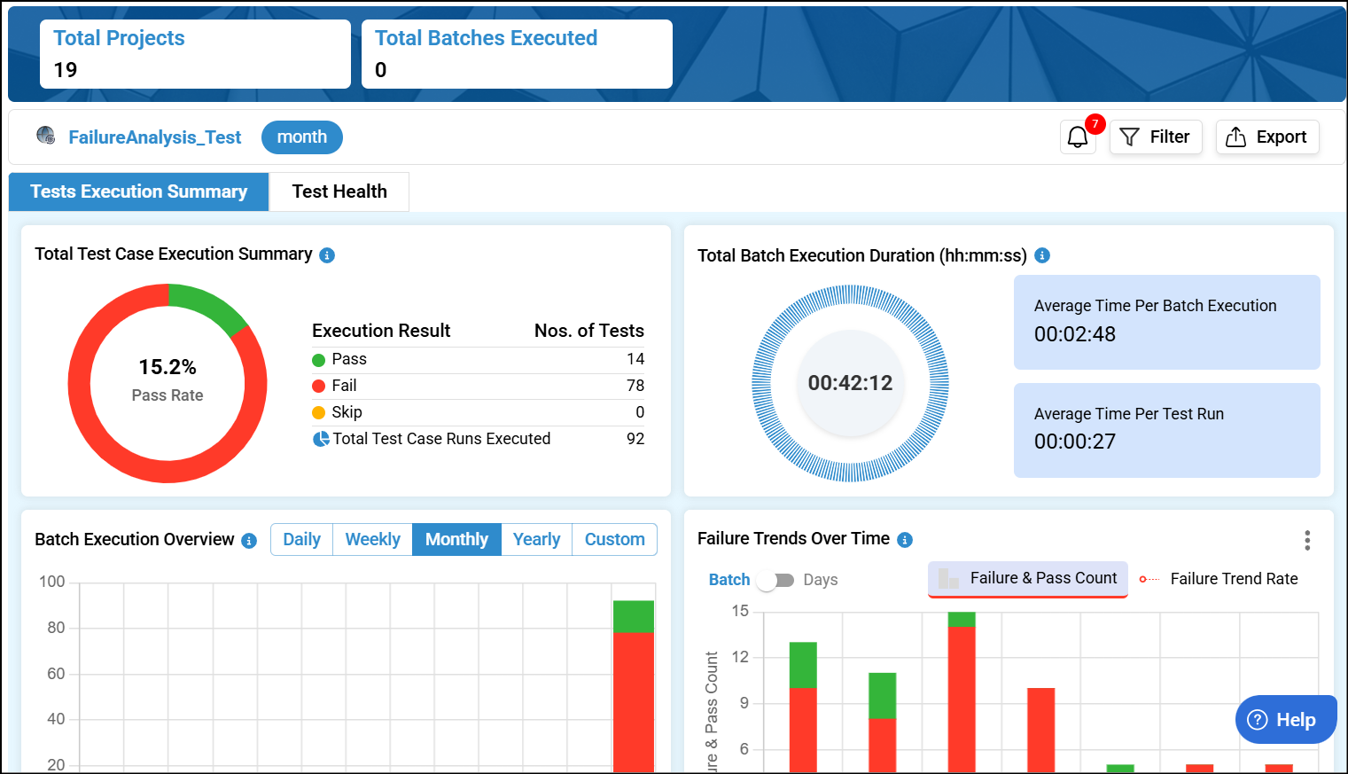Open the three-dot menu in Failure Trends
This screenshot has height=774, width=1348.
1307,540
